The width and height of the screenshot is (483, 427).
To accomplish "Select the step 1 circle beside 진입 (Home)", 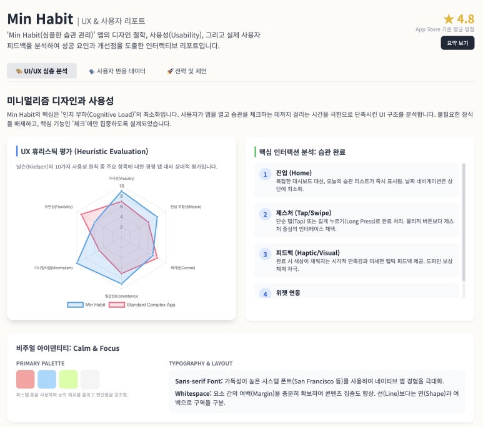I will (265, 174).
